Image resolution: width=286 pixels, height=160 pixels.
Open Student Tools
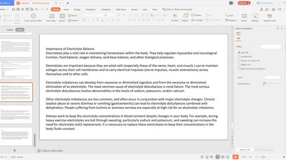point(269,18)
